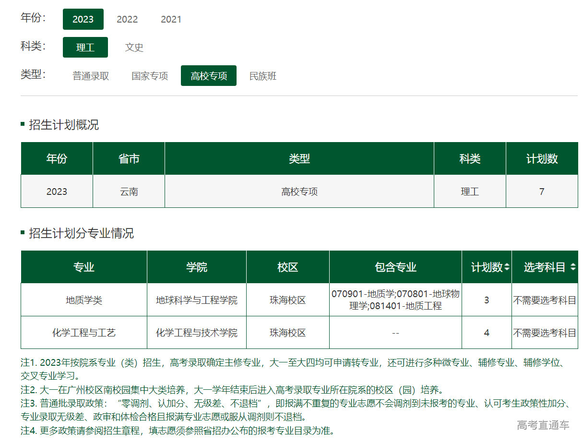
Task: Select 民族班 admission type
Action: click(263, 76)
